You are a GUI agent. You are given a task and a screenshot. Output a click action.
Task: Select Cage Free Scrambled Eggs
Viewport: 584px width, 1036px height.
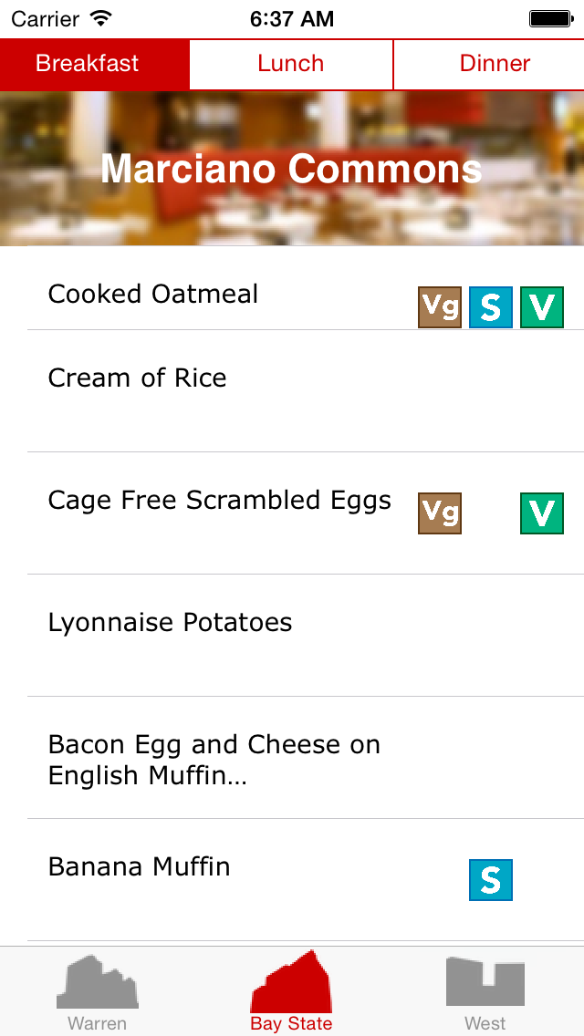pyautogui.click(x=219, y=501)
